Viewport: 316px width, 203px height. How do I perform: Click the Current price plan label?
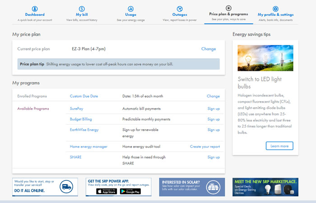pyautogui.click(x=33, y=49)
